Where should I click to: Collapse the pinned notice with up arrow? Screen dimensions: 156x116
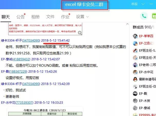(127, 24)
